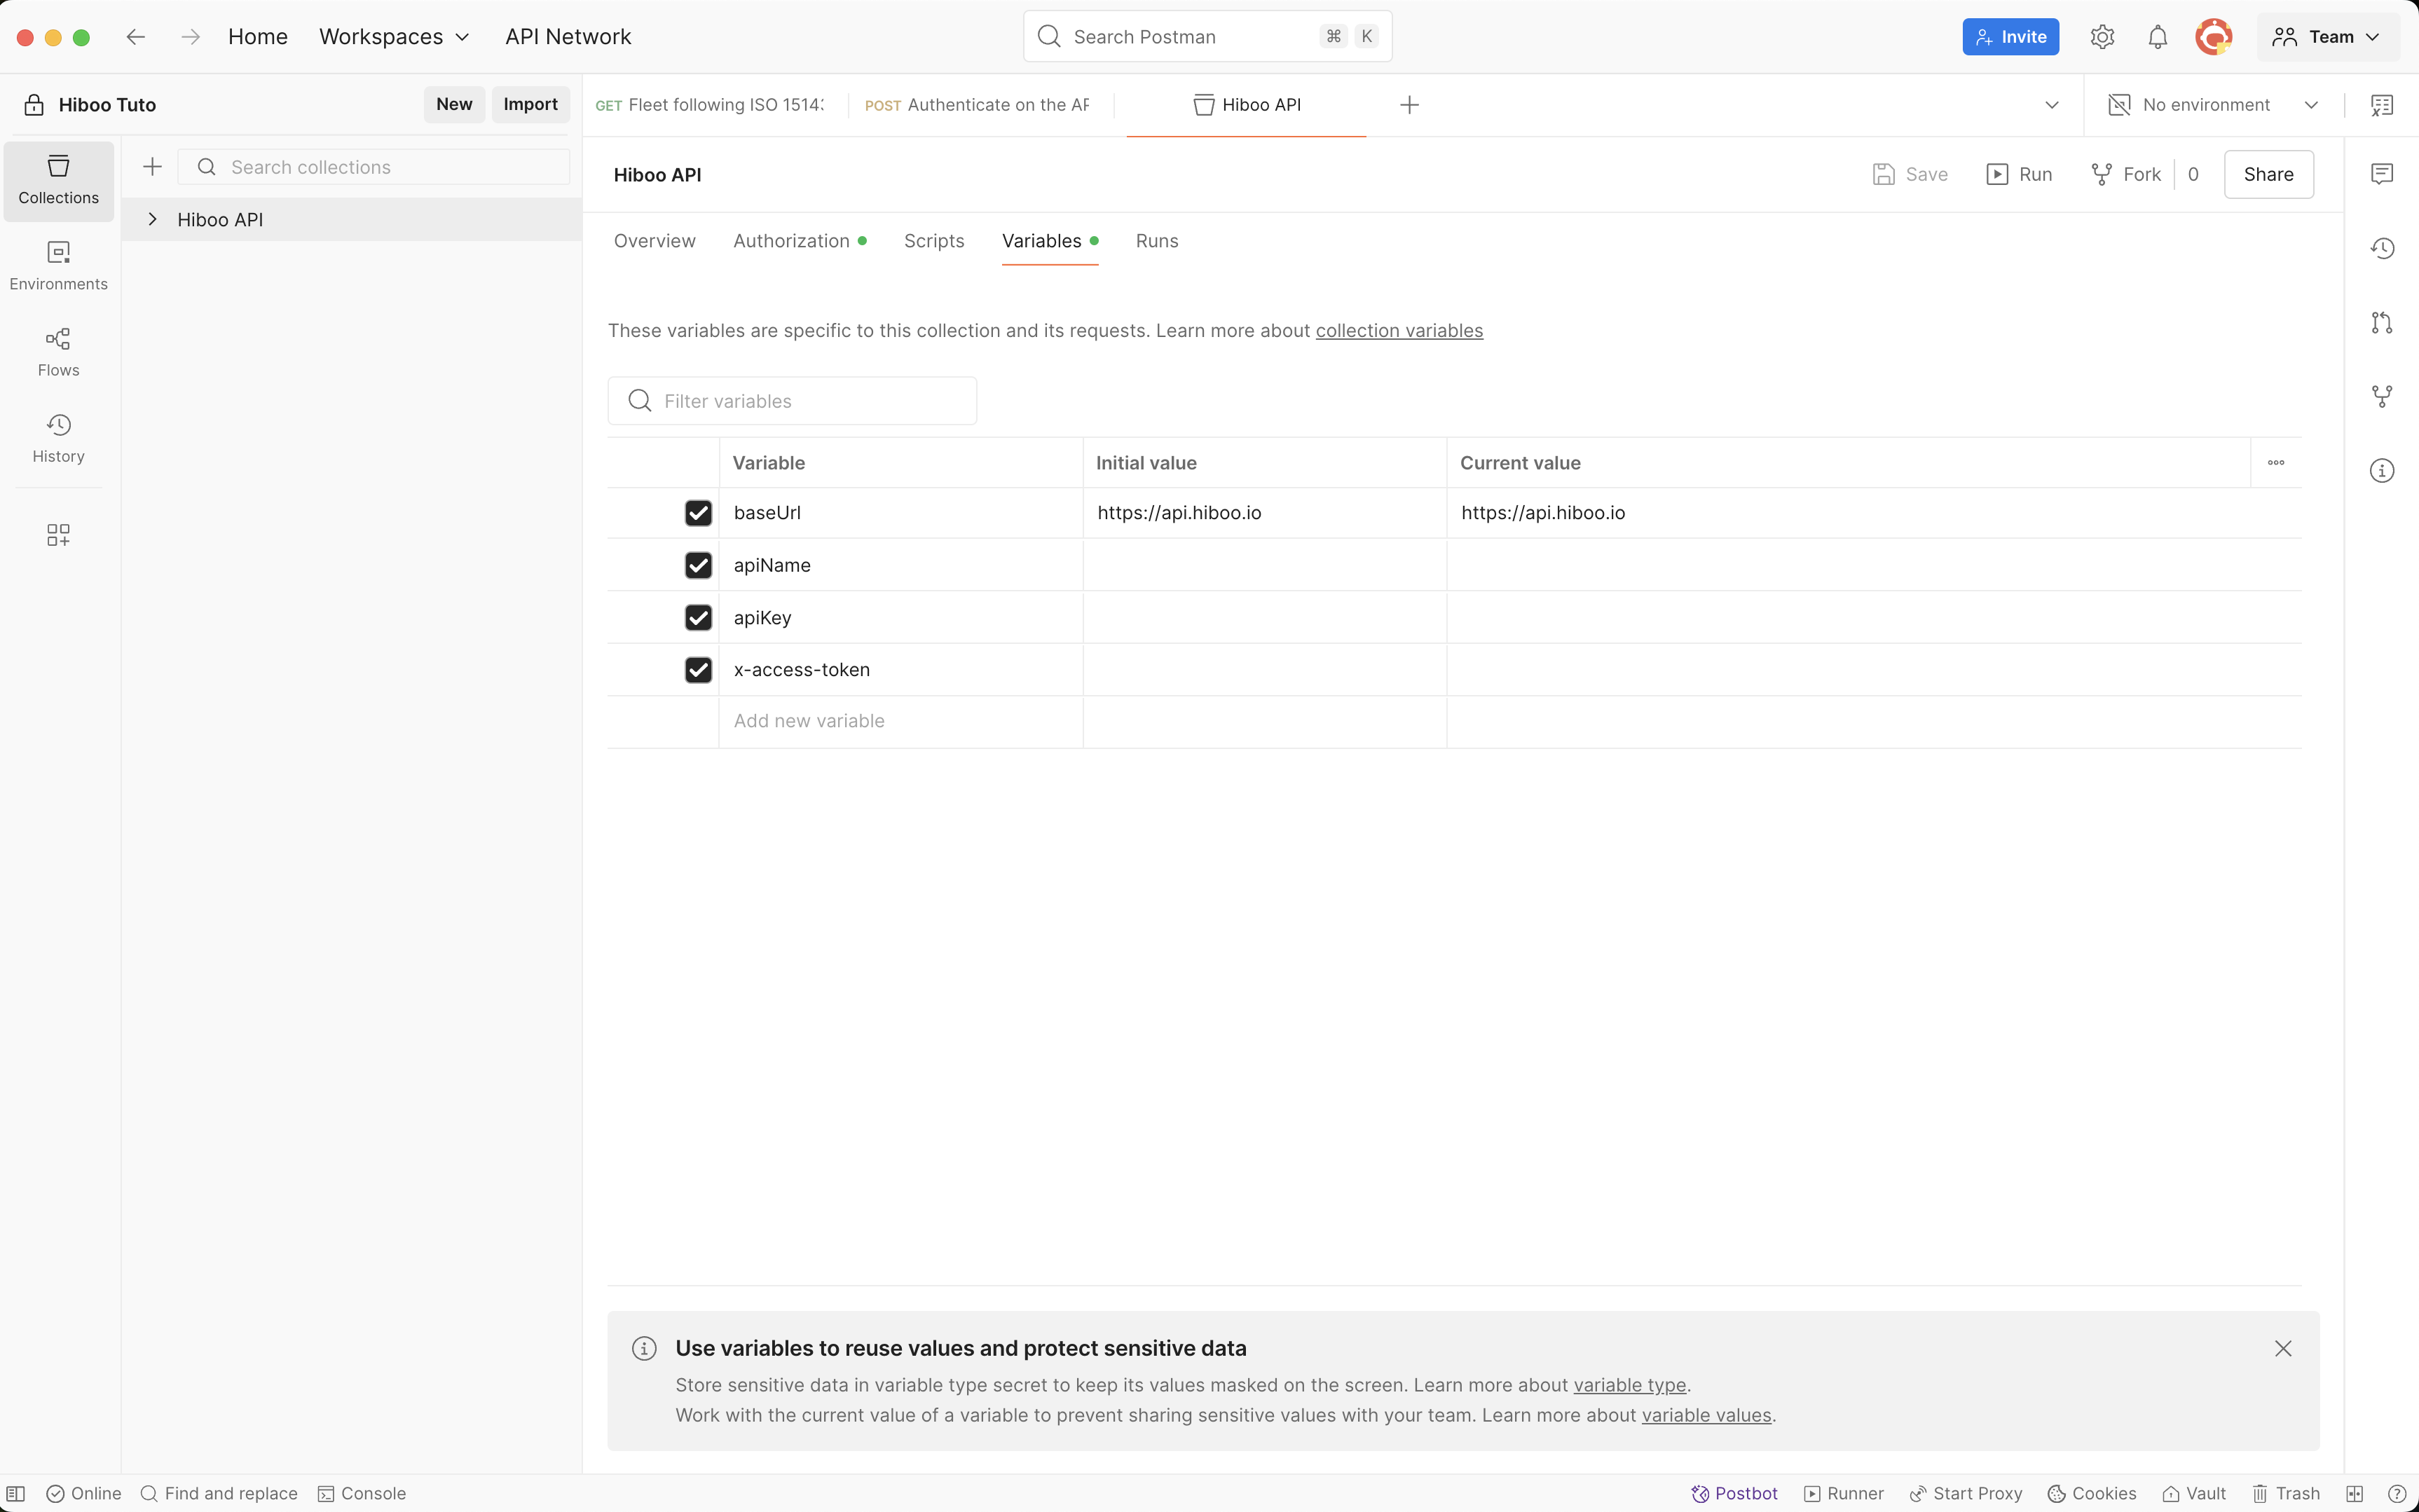
Task: Open the pull requests icon in right sidebar
Action: pos(2382,322)
